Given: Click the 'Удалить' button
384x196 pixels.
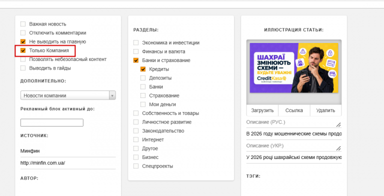Looking at the screenshot, I should [x=325, y=110].
